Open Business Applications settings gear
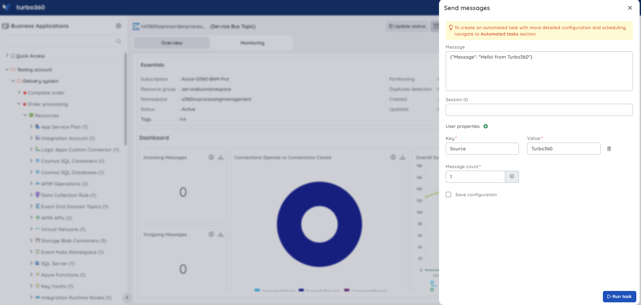Image resolution: width=641 pixels, height=305 pixels. coord(118,26)
